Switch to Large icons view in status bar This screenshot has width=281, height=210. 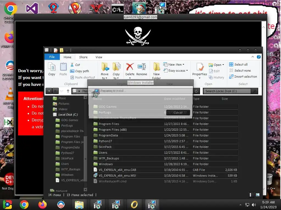(x=258, y=195)
